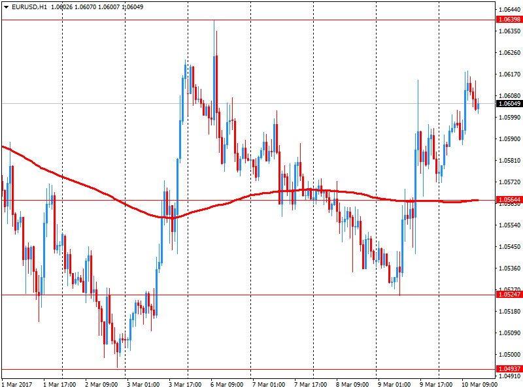The height and width of the screenshot is (392, 523).
Task: Click the 1 Mar 2017 date label
Action: [x=18, y=384]
